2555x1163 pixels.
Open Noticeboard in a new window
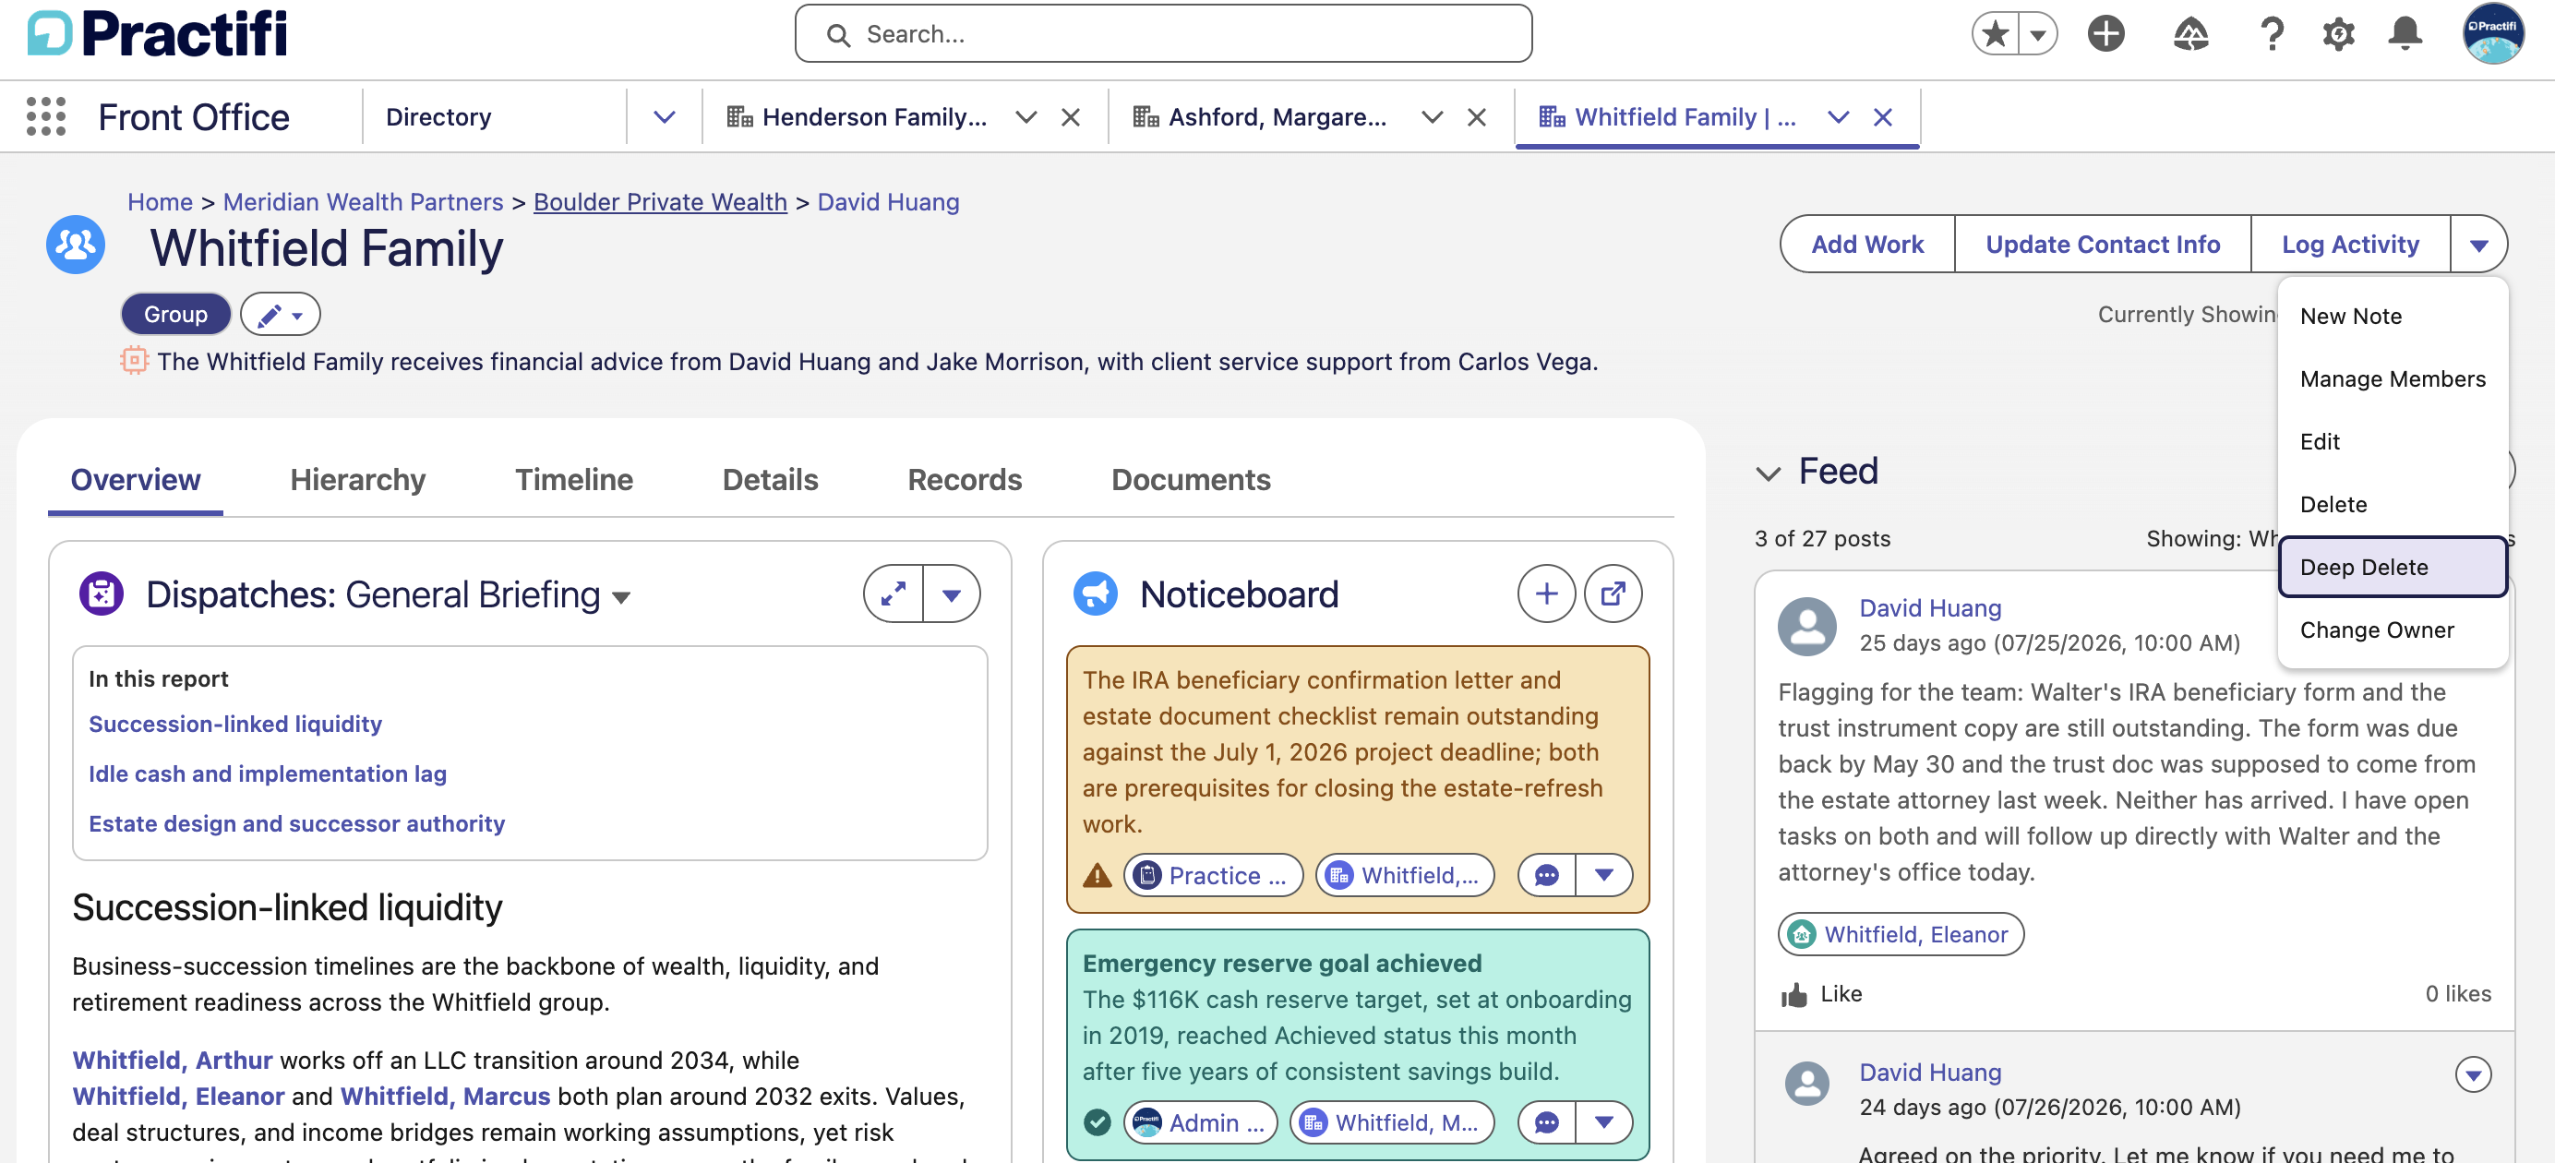click(x=1613, y=593)
